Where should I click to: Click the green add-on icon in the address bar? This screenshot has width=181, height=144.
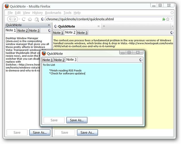pos(163,19)
